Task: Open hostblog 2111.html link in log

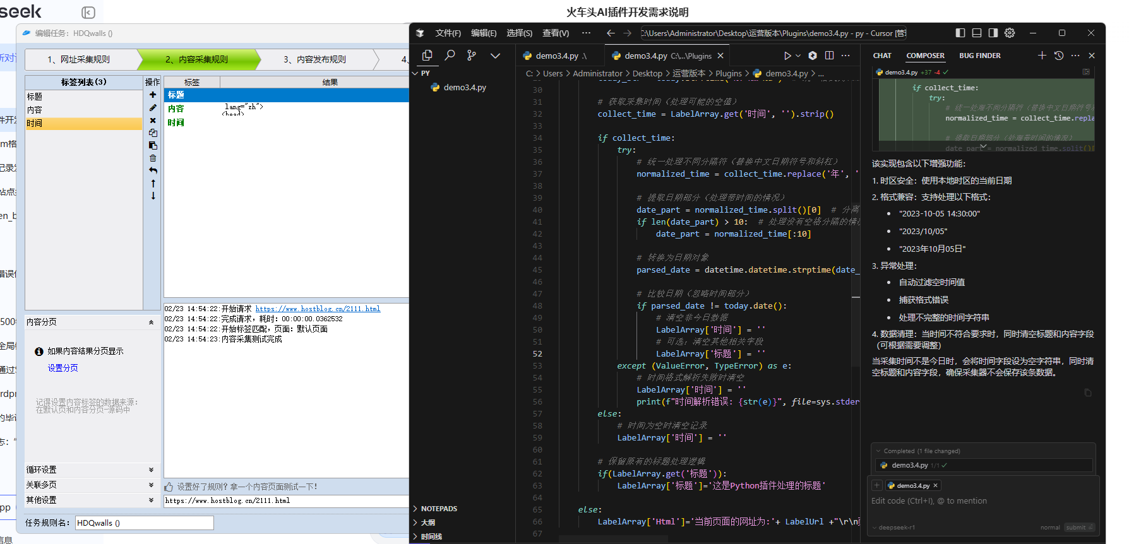Action: coord(318,309)
